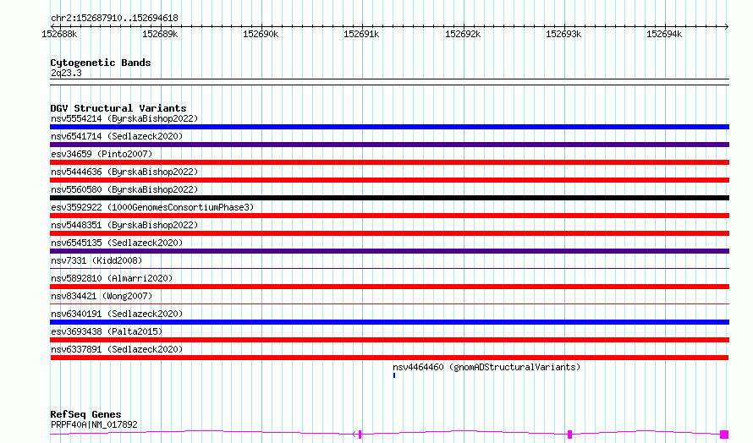Click the thin red nsv834421 line
Screen dimensions: 753x443
point(389,304)
